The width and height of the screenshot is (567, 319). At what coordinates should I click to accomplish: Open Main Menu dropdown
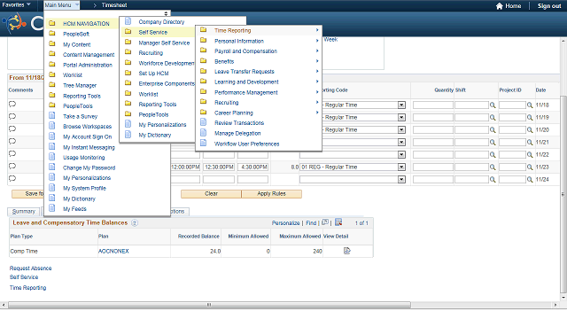click(61, 5)
